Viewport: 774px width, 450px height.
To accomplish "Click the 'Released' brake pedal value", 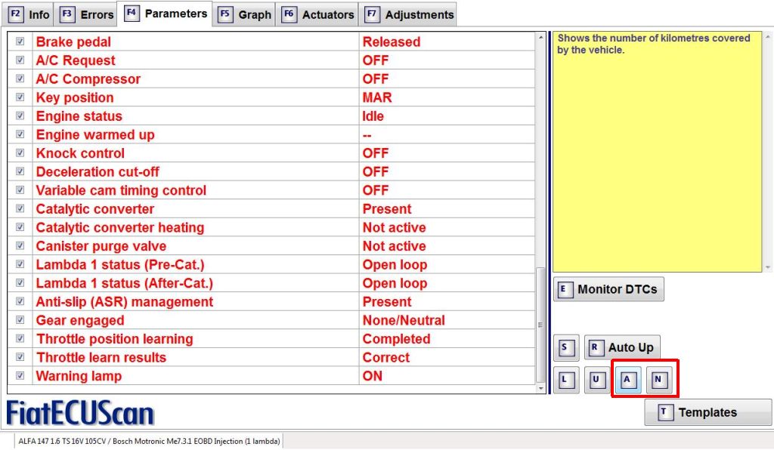I will (392, 42).
